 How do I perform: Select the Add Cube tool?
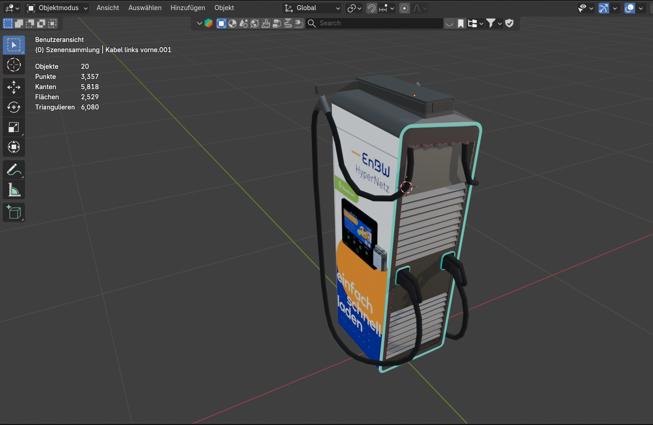pos(14,212)
